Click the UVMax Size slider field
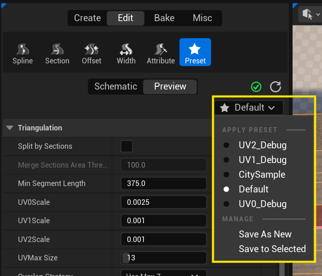Viewport: 322px width, 276px height. (x=163, y=258)
